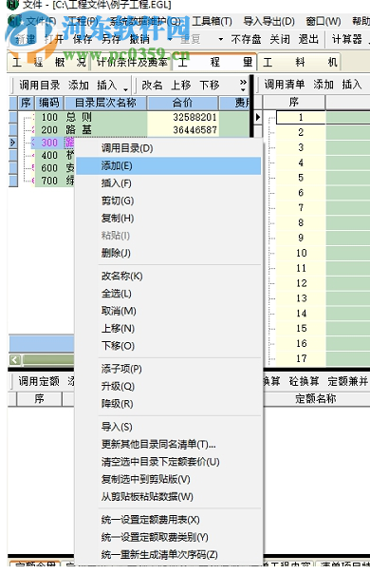This screenshot has width=370, height=574.
Task: Open the 导入导出(D) menu
Action: point(269,22)
